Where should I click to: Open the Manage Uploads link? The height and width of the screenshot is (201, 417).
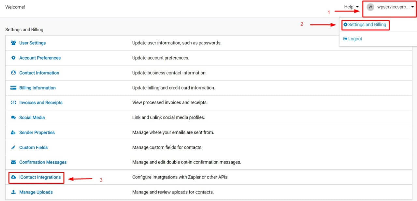point(36,192)
